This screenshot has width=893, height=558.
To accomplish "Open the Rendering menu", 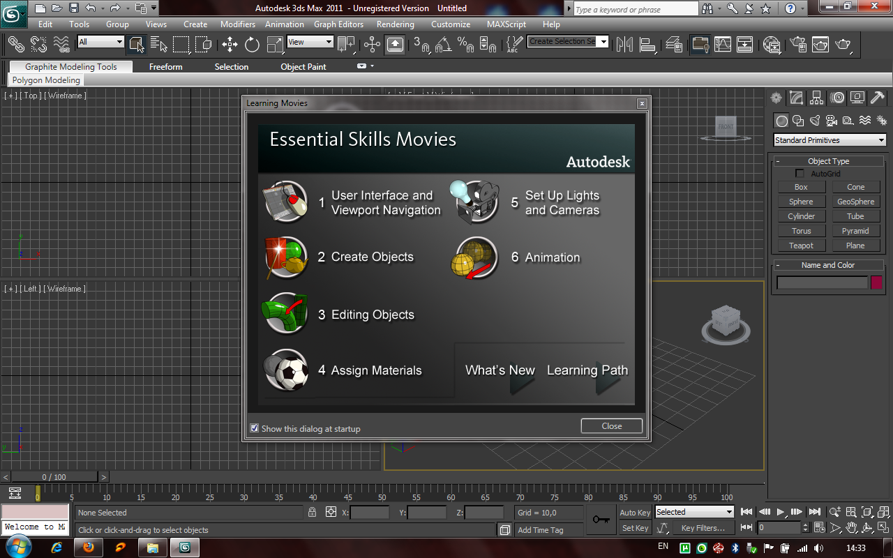I will tap(395, 24).
